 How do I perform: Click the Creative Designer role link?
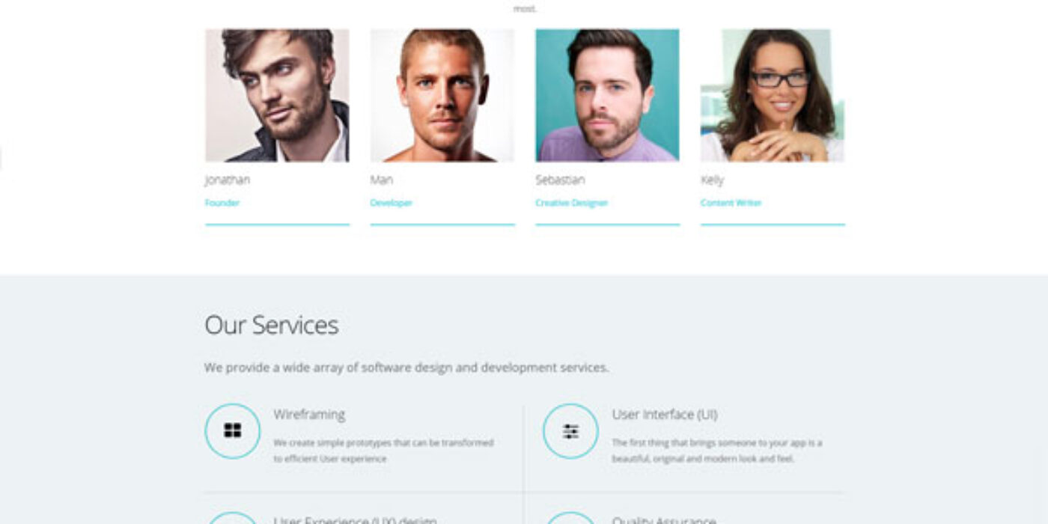[x=572, y=203]
